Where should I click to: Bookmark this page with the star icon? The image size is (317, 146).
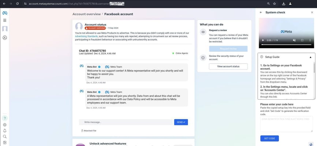point(274,4)
